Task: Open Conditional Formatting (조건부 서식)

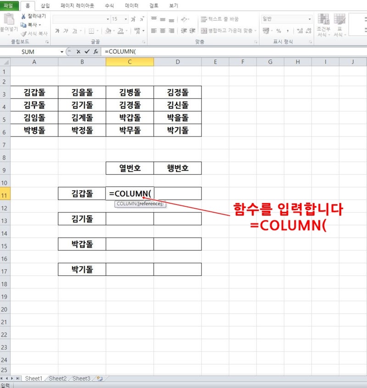Action: [x=323, y=25]
